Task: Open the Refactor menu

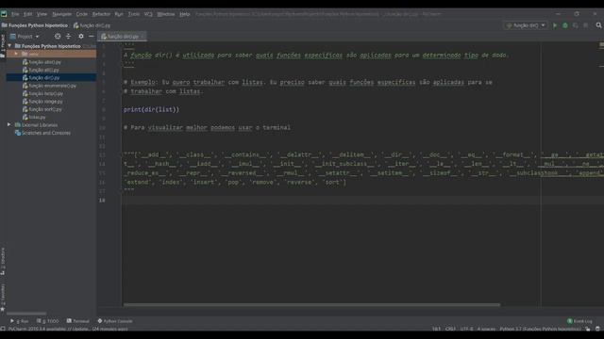Action: click(x=101, y=14)
